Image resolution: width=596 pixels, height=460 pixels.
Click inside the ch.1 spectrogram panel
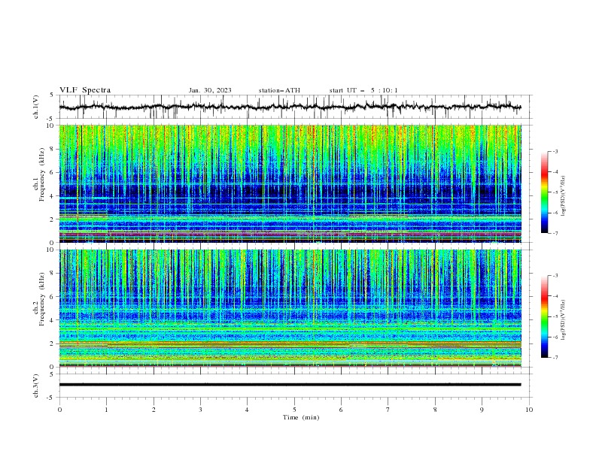290,183
